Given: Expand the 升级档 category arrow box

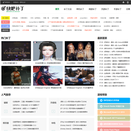Looking at the screenshot, I should coord(53,111).
